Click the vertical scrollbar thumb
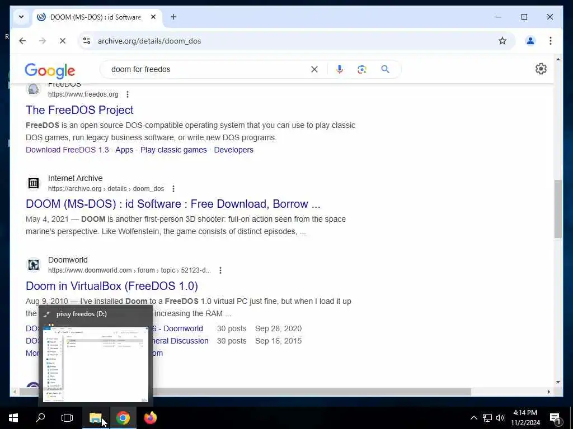 coord(558,209)
